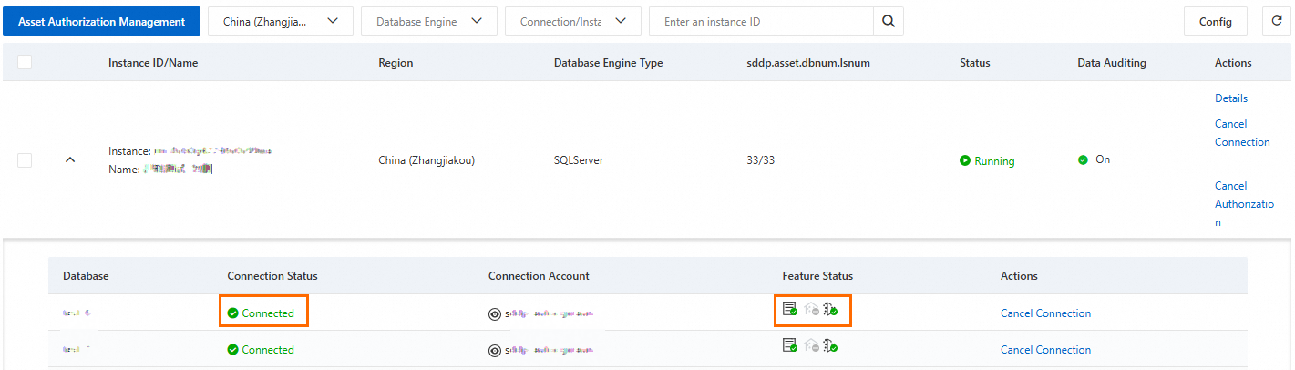Open the Connection/Instance dropdown
Screen dimensions: 1295x370
pyautogui.click(x=572, y=21)
